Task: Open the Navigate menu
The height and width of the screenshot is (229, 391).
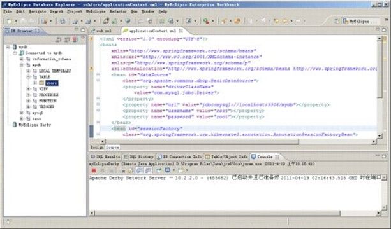Action: pos(38,11)
